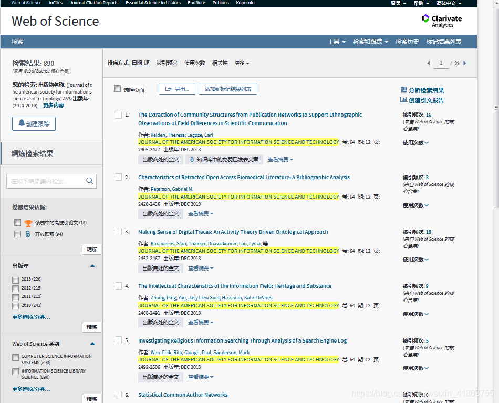The width and height of the screenshot is (499, 403).
Task: Open article Statistical Common Author Networks
Action: tap(183, 395)
